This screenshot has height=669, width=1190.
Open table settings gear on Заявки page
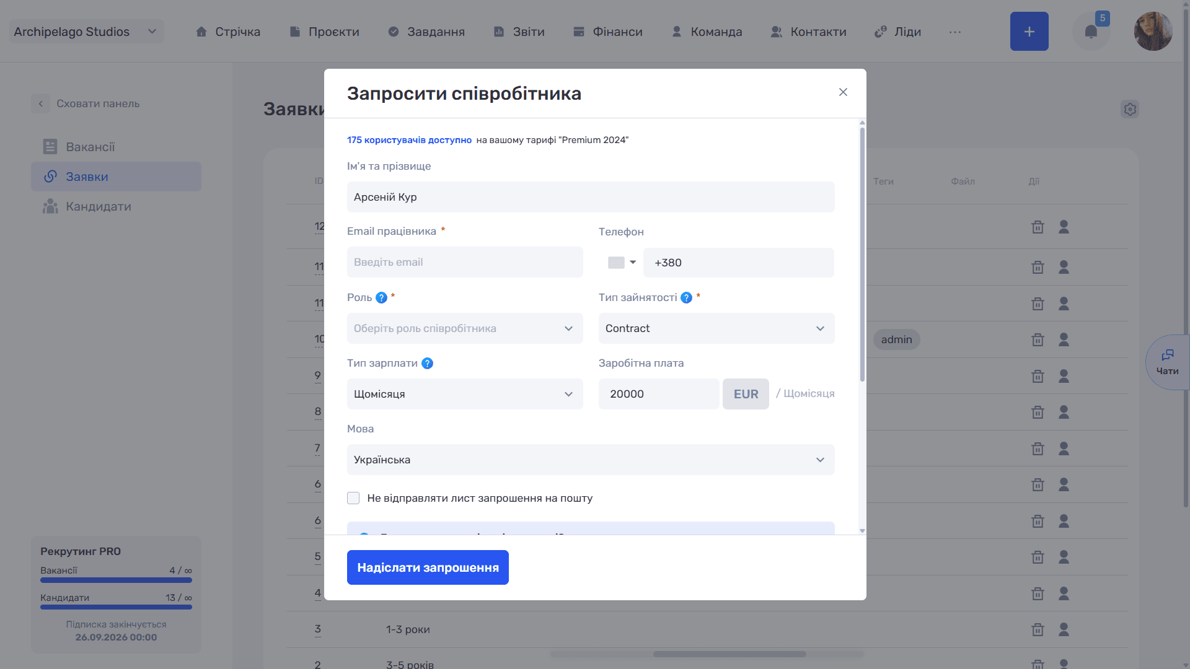tap(1130, 110)
